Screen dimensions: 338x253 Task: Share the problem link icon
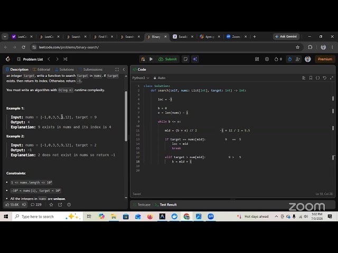point(60,205)
